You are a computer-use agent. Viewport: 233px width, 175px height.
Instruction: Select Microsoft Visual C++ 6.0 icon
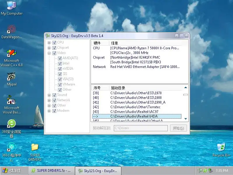(12, 58)
